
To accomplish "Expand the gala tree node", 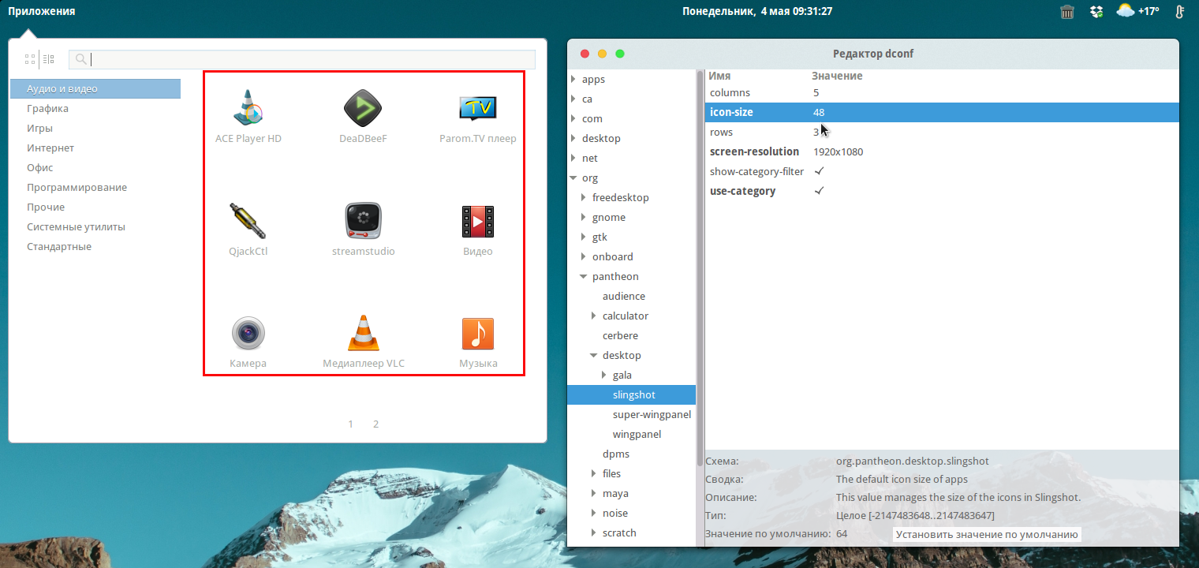I will (x=604, y=375).
